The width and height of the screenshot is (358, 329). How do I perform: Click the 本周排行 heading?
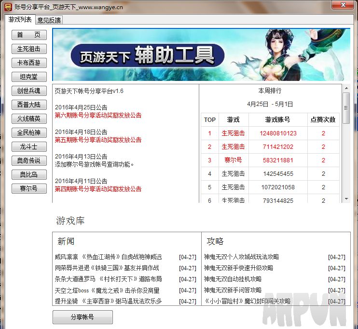270,91
